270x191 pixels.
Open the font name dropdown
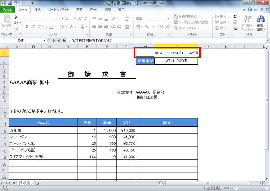[62, 19]
